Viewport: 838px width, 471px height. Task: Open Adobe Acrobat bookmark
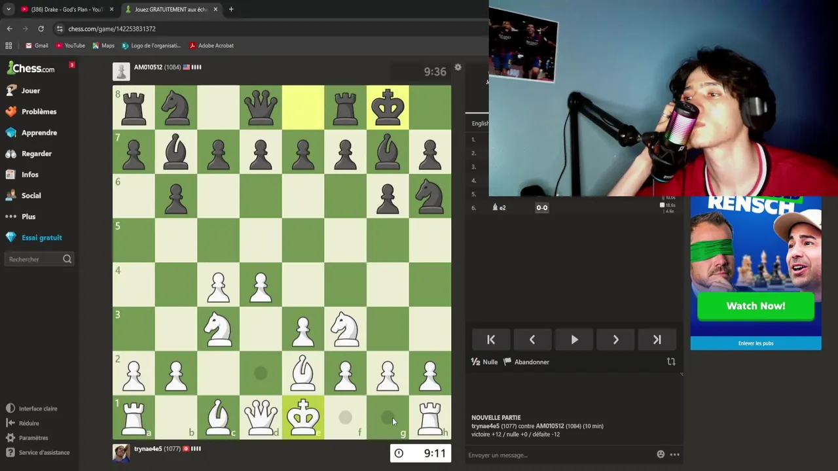[211, 45]
